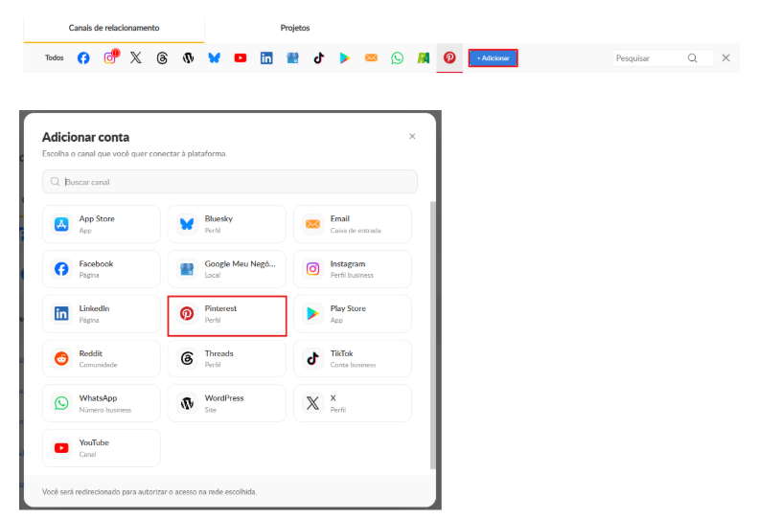This screenshot has width=759, height=519.
Task: Select the Google My Business icon in the top bar
Action: [292, 58]
